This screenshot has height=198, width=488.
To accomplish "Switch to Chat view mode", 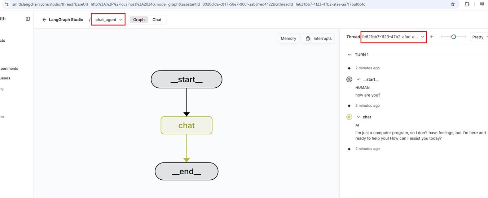I will tap(157, 20).
